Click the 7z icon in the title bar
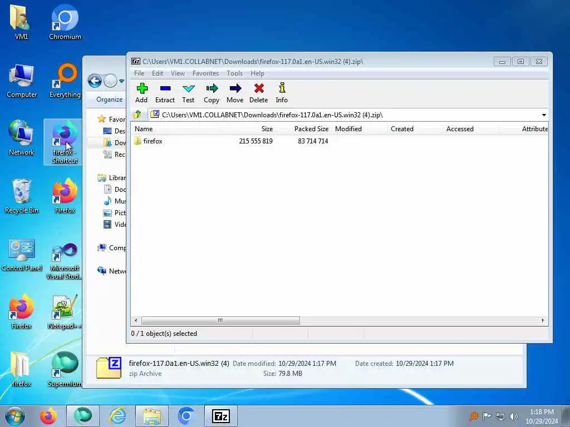Viewport: 570px width, 427px height. tap(136, 61)
